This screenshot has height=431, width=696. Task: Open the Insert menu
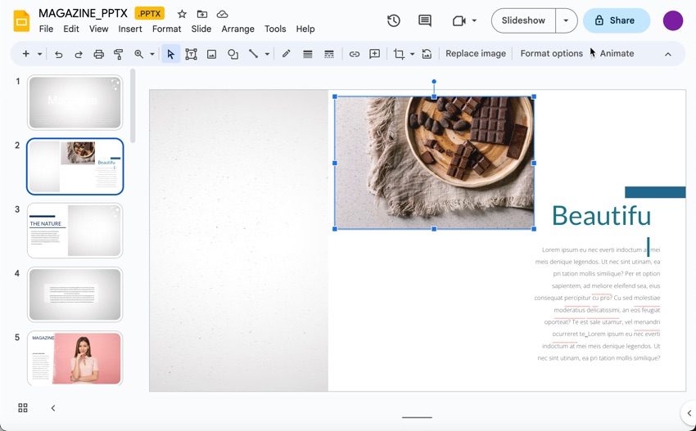click(130, 29)
